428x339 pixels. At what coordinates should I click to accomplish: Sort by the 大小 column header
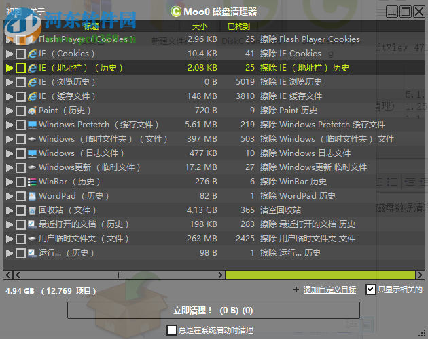click(x=199, y=26)
